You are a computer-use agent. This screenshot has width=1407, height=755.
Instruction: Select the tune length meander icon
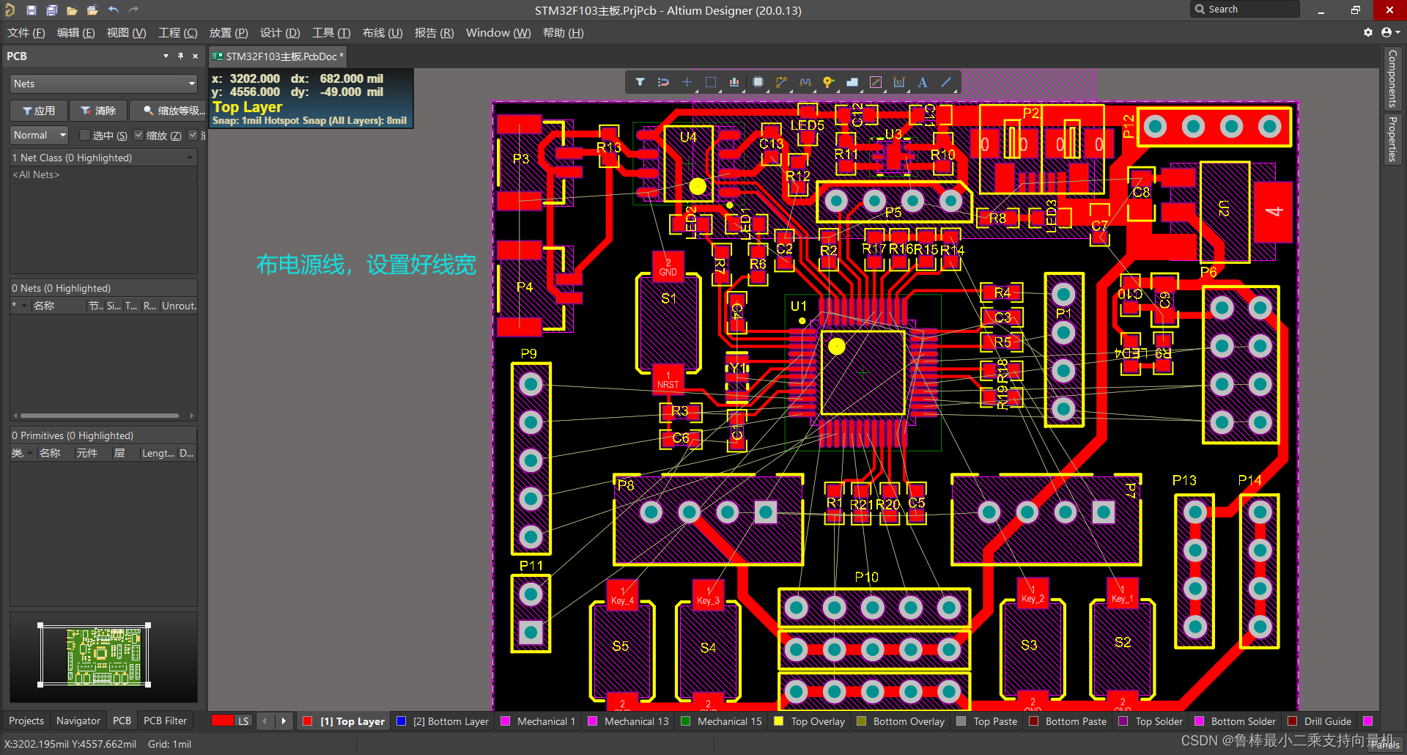pyautogui.click(x=805, y=82)
